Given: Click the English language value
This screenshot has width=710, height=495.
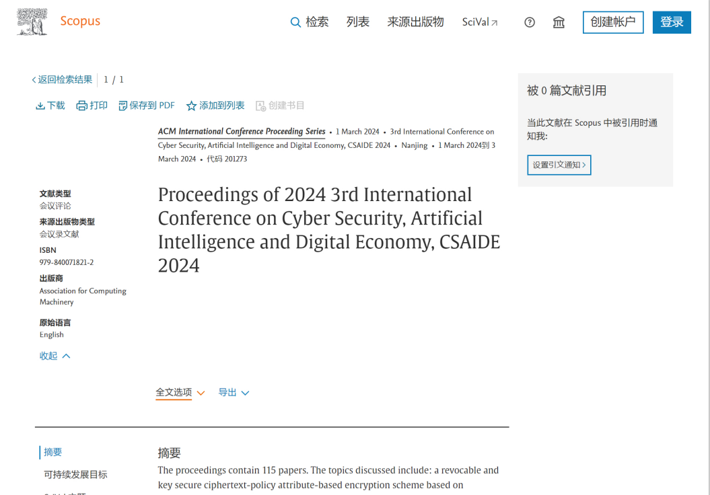Looking at the screenshot, I should coord(52,335).
